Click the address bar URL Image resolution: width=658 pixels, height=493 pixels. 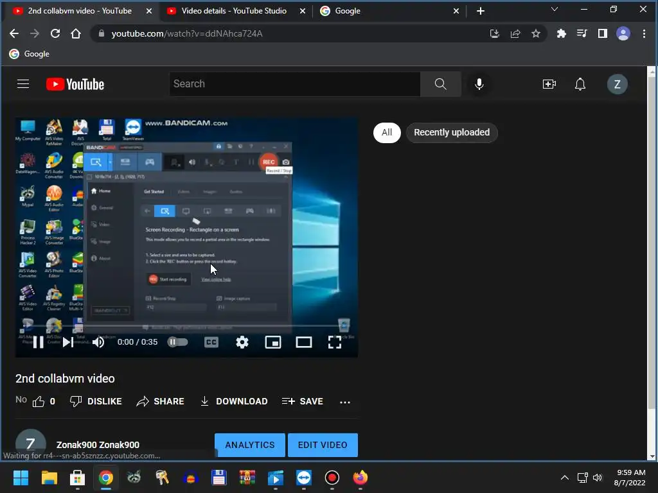(187, 33)
